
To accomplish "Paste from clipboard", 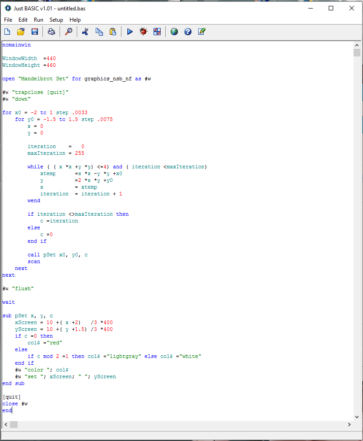I will tap(112, 31).
